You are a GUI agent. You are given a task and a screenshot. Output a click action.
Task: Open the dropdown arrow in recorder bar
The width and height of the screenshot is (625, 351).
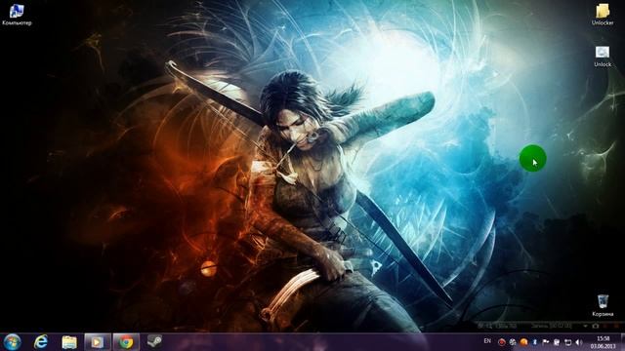585,326
